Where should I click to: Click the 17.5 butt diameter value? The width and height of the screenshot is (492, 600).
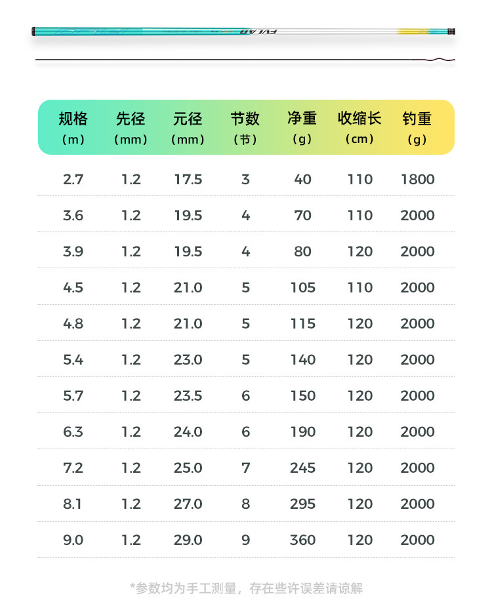point(188,179)
